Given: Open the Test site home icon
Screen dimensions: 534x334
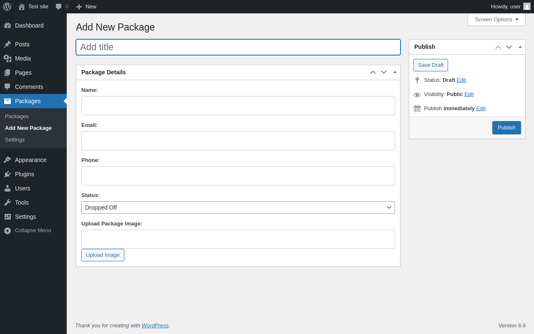Looking at the screenshot, I should coord(22,7).
